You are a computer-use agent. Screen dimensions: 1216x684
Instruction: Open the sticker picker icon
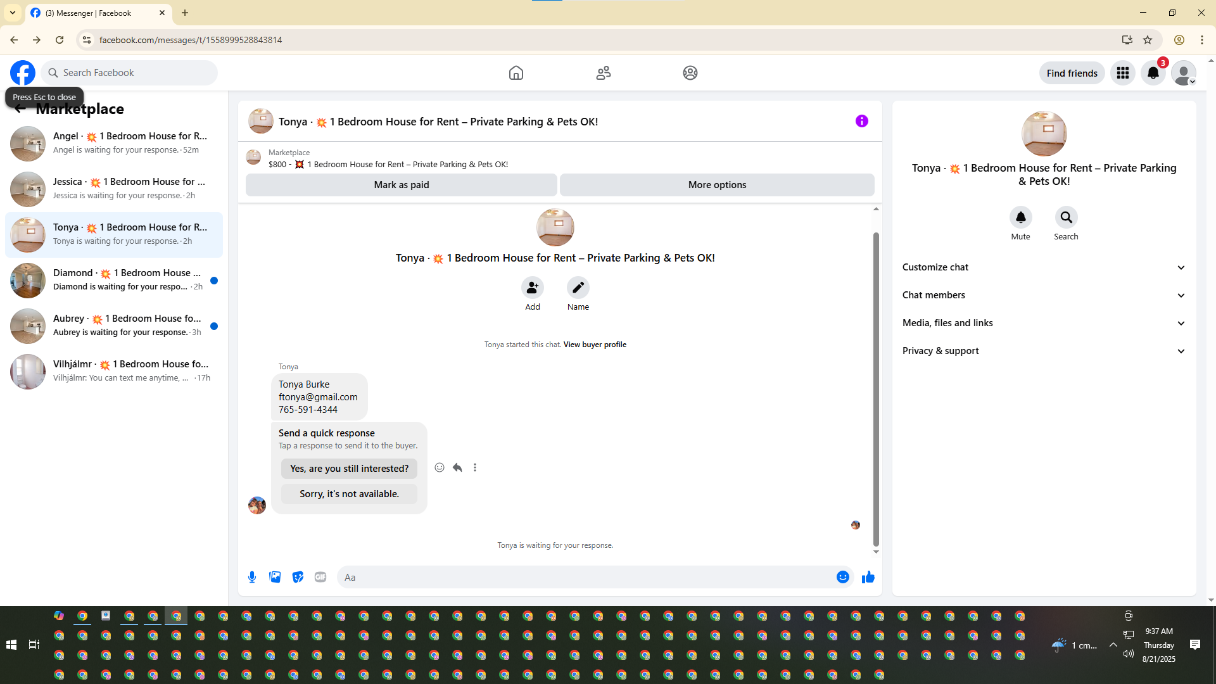(x=298, y=577)
